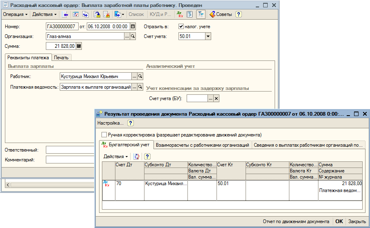Click the calendar icon next to date field
The image size is (370, 228).
[133, 27]
